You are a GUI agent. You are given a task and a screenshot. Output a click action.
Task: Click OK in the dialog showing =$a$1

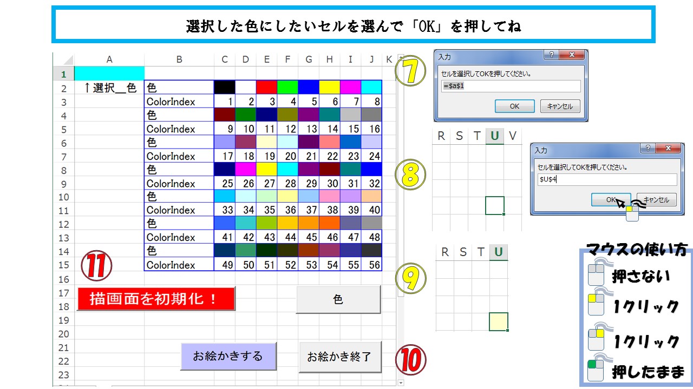point(515,106)
